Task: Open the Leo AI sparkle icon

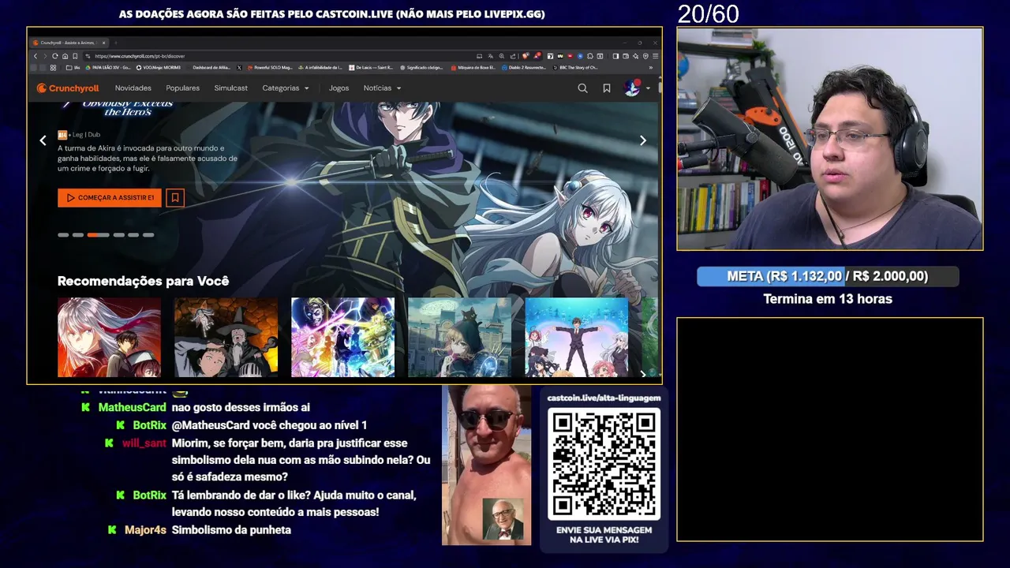Action: coord(635,56)
